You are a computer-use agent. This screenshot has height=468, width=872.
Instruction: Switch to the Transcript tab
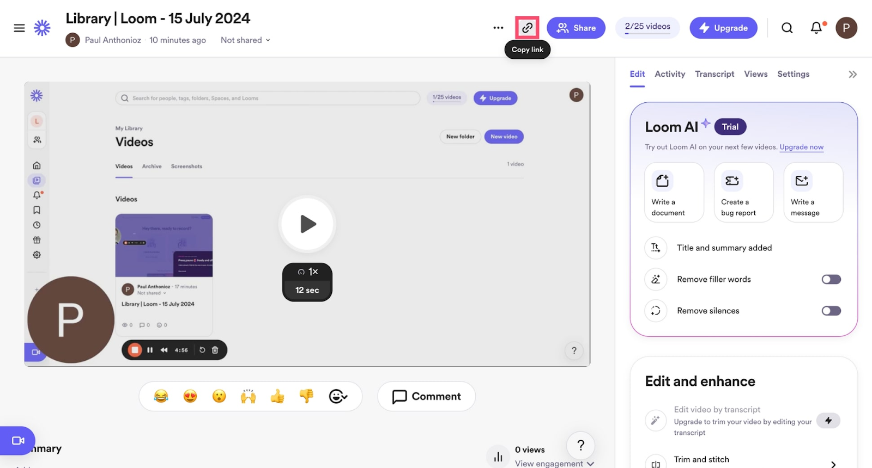714,74
